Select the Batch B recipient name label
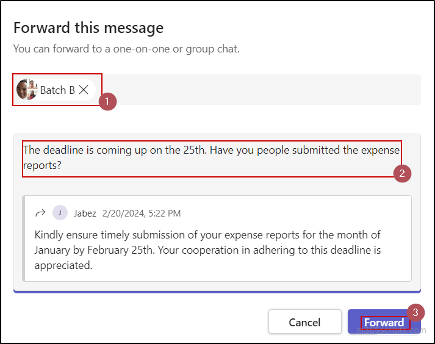 point(57,90)
